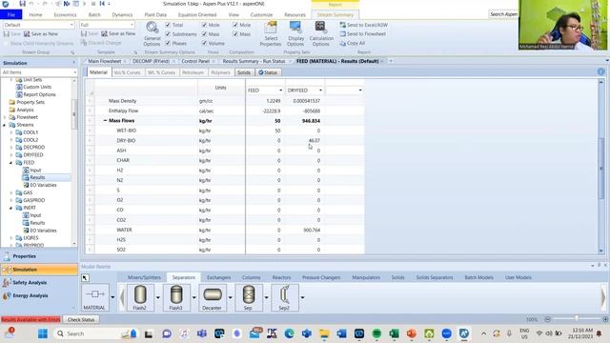The height and width of the screenshot is (343, 610).
Task: Toggle Composition Mass checkbox
Action: (235, 34)
